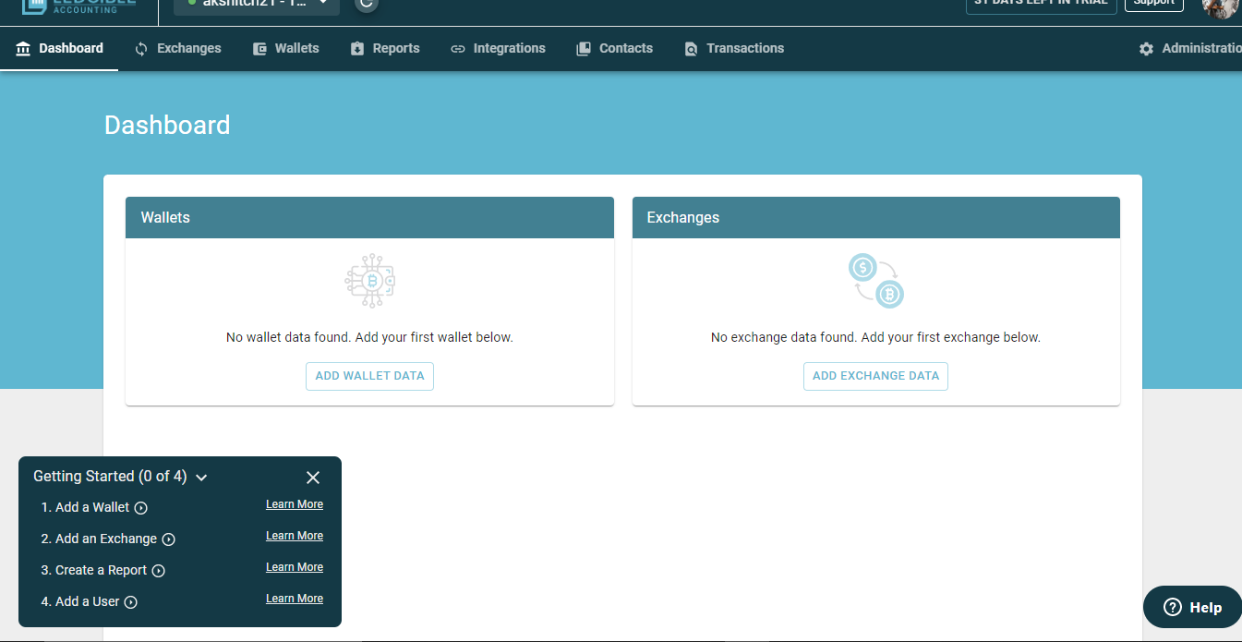Click the No wallet data found message
This screenshot has height=642, width=1242.
click(369, 337)
